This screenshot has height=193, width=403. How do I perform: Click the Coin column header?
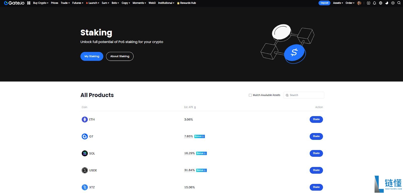coord(84,107)
